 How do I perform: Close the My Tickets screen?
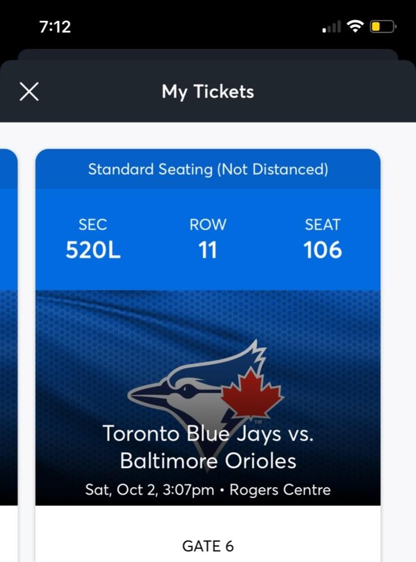pyautogui.click(x=29, y=91)
